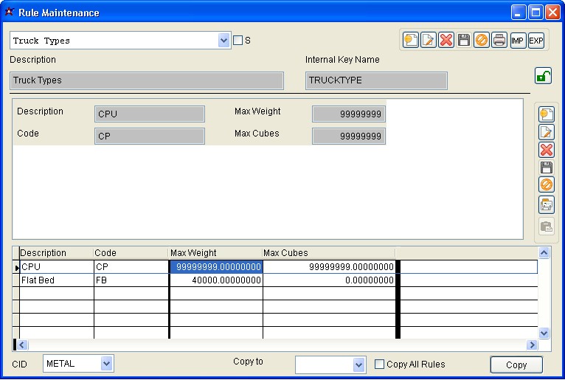The image size is (565, 380).
Task: Click the grid's horizontal scrollbar right arrow
Action: tap(532, 345)
